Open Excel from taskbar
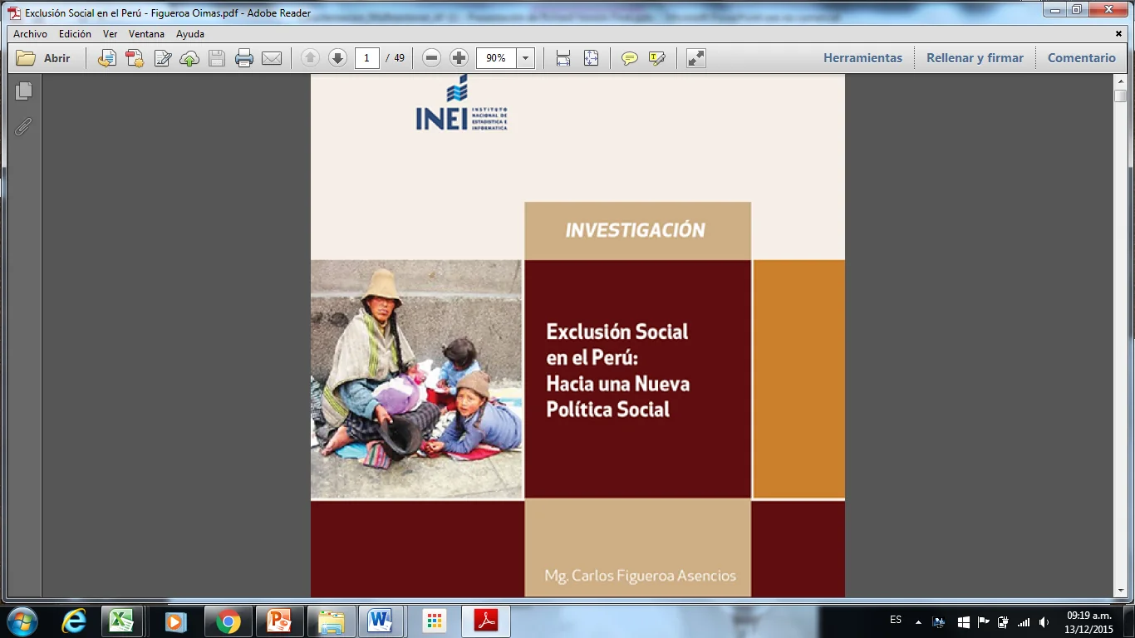Screen dimensions: 1135x638 pos(123,621)
